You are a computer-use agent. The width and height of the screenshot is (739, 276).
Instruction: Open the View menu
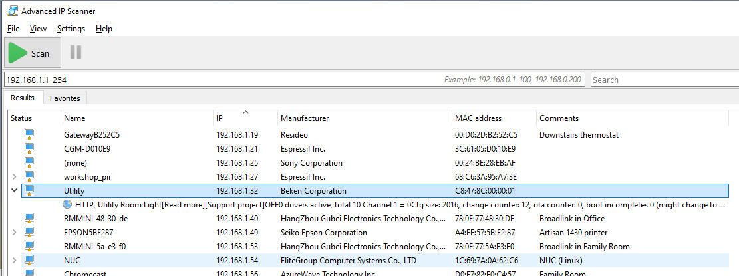click(38, 28)
